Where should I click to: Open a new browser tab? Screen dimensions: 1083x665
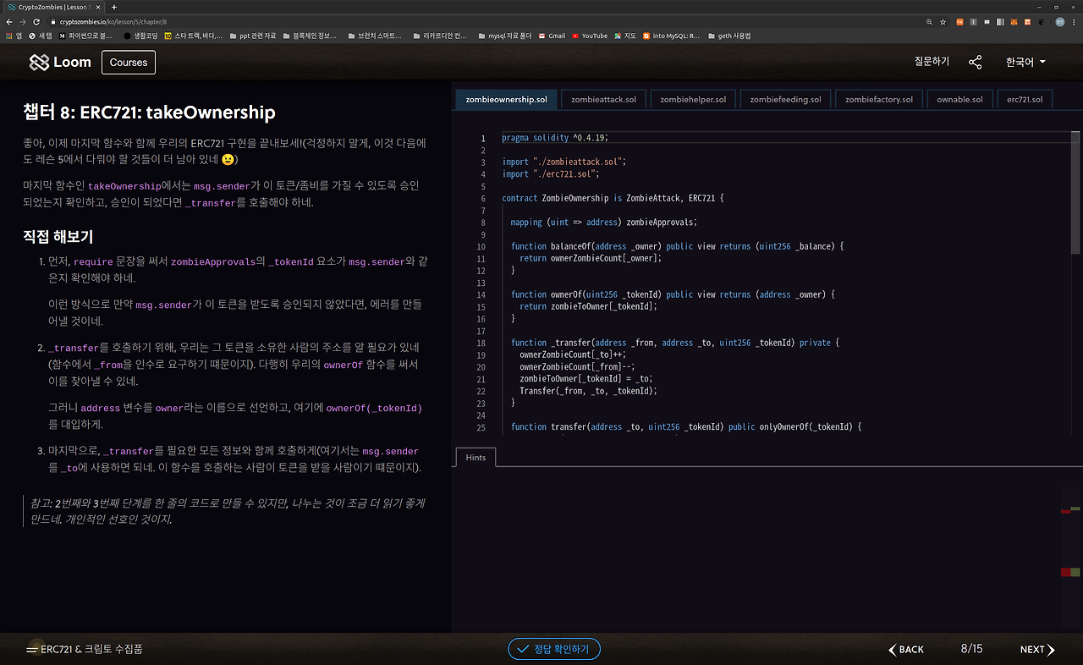[115, 7]
